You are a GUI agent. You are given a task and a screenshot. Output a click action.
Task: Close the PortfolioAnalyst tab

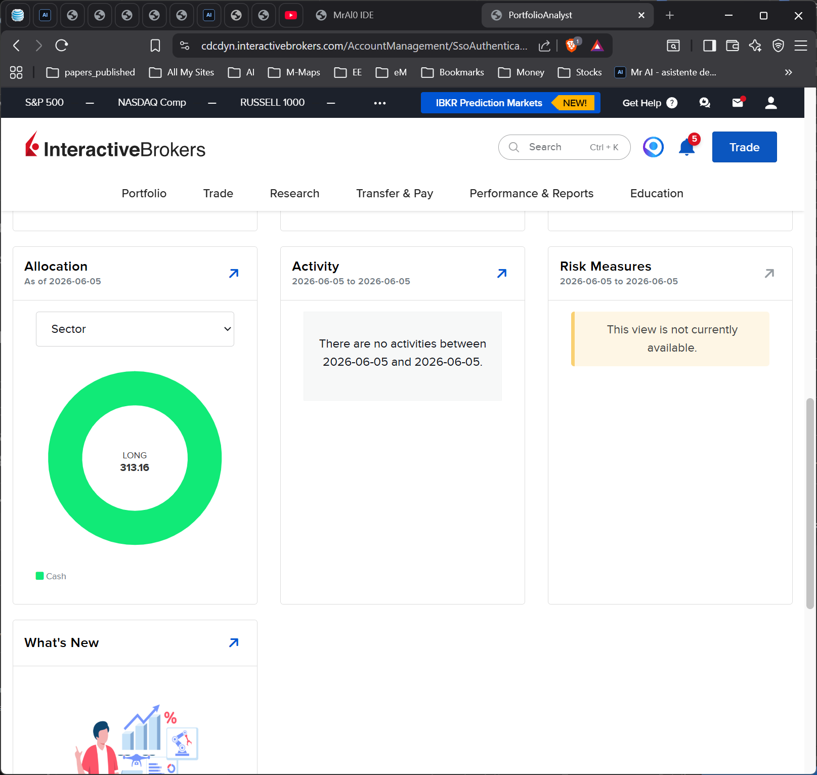click(x=641, y=15)
